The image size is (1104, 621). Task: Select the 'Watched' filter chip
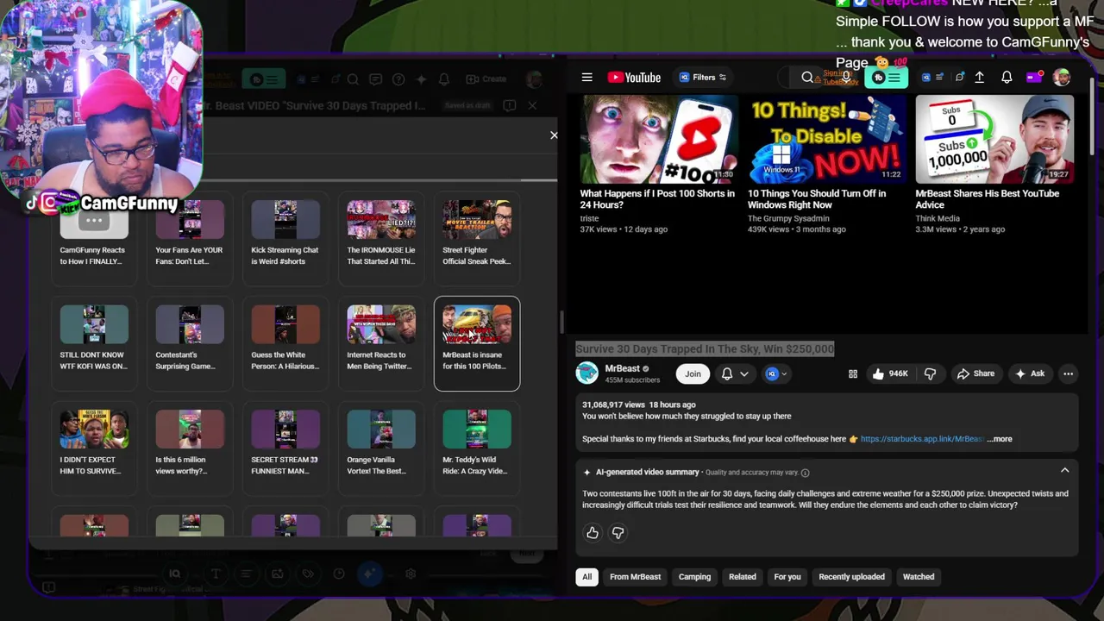[919, 577]
